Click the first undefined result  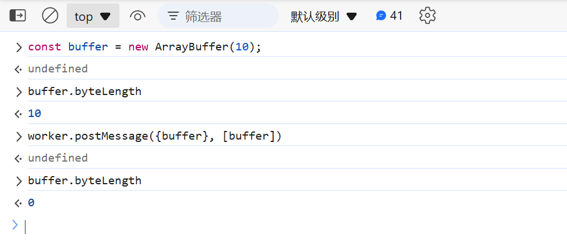[x=58, y=69]
